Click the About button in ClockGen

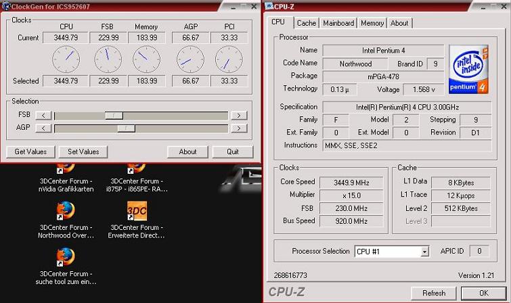[x=187, y=151]
